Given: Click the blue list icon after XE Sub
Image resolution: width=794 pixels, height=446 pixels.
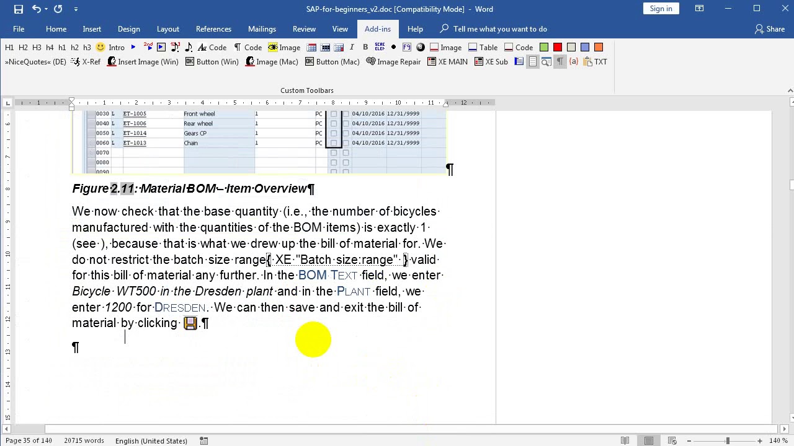Looking at the screenshot, I should [x=519, y=62].
